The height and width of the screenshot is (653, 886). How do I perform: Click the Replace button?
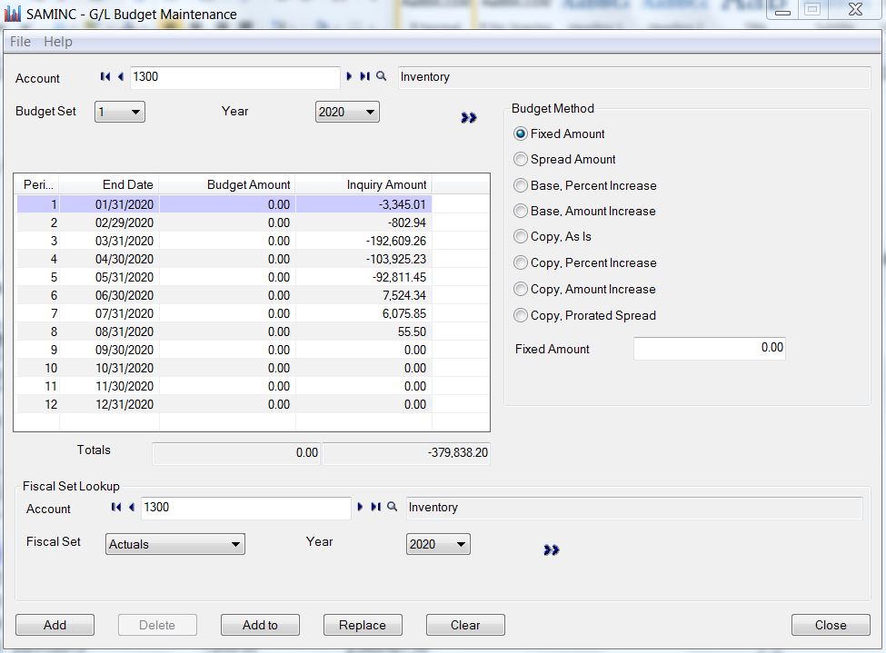363,625
